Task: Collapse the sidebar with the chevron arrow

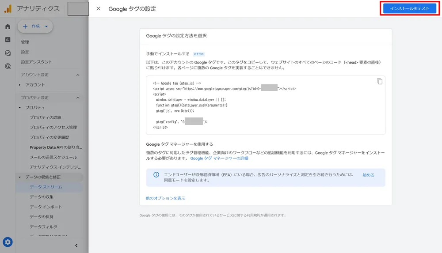Action: pyautogui.click(x=76, y=245)
